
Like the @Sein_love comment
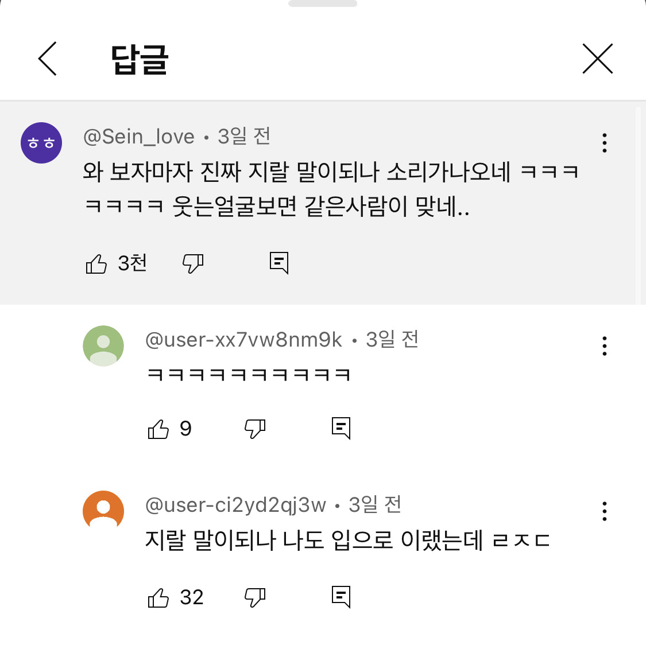96,264
